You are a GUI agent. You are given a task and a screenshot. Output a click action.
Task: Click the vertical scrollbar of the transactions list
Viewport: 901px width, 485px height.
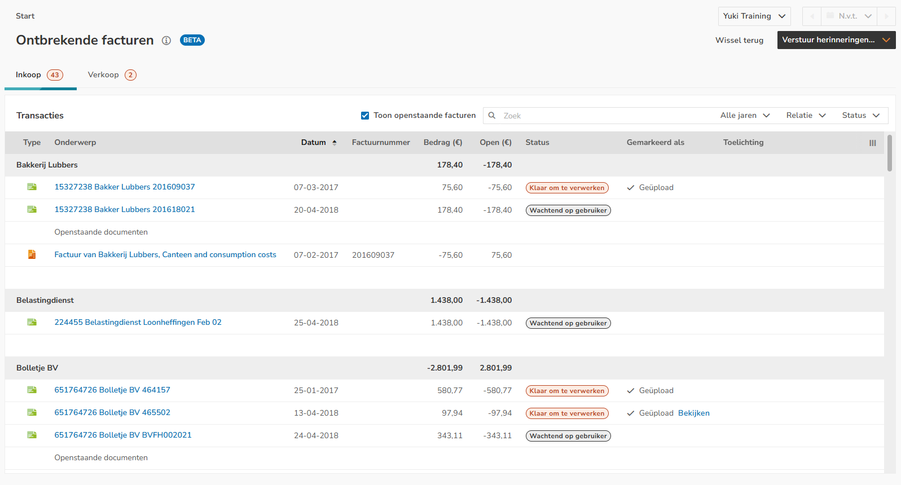click(890, 153)
